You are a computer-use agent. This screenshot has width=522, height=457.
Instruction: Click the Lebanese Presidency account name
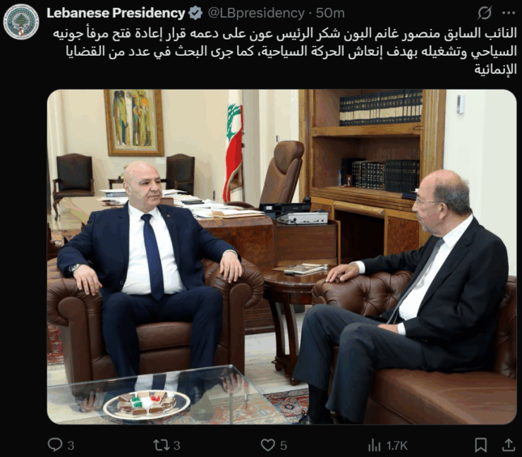pyautogui.click(x=116, y=13)
